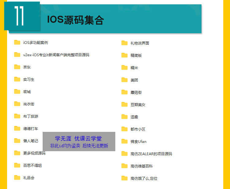
Task: Click the 布丁旅游 folder name
Action: 31,116
